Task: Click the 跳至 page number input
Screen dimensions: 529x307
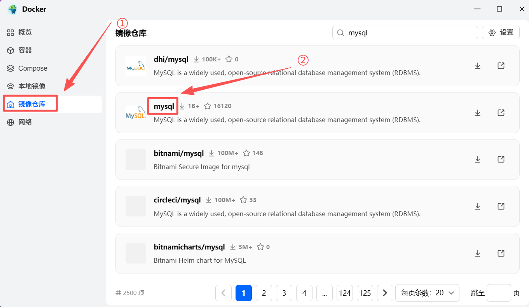Action: (499, 293)
